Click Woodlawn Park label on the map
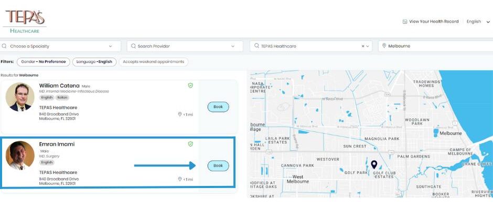The height and width of the screenshot is (208, 493). pos(417,122)
